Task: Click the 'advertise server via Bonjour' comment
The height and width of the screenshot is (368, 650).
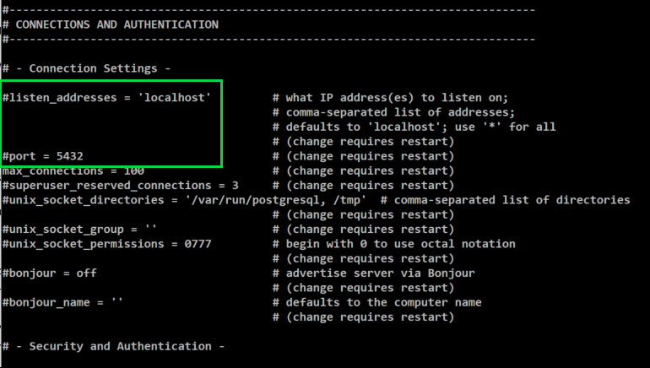Action: point(380,273)
